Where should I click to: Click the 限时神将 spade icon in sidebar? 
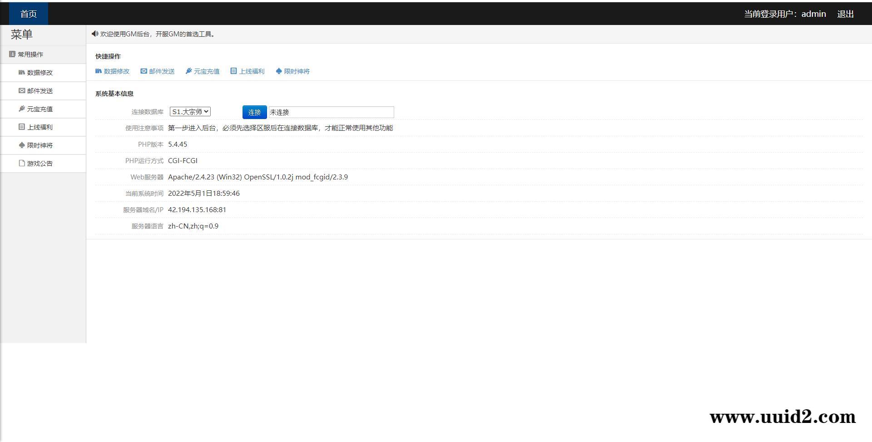(21, 145)
